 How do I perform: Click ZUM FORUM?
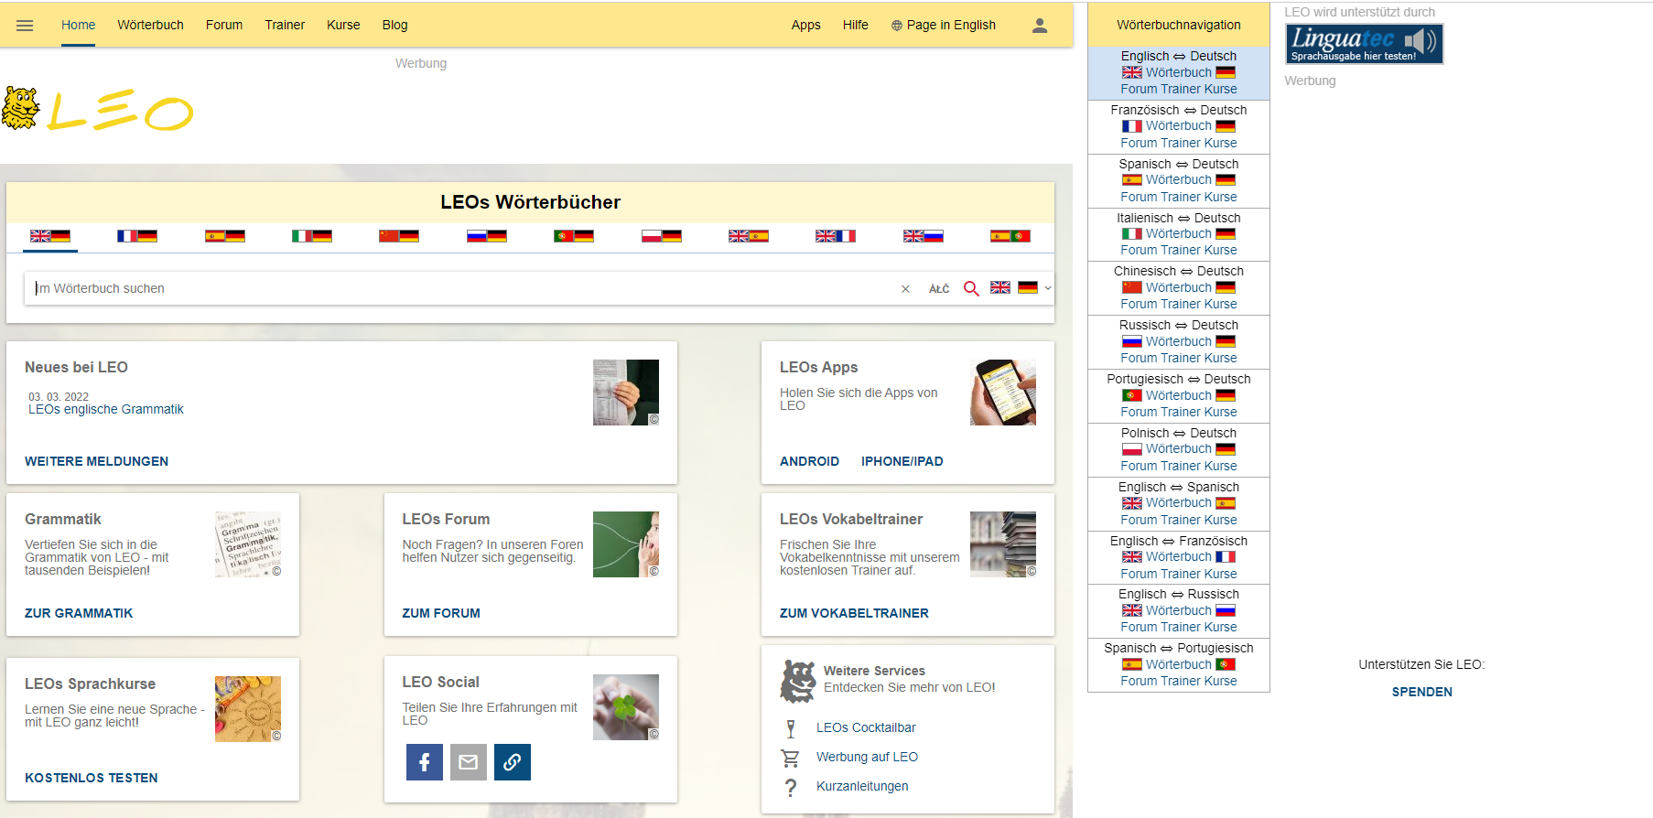441,614
